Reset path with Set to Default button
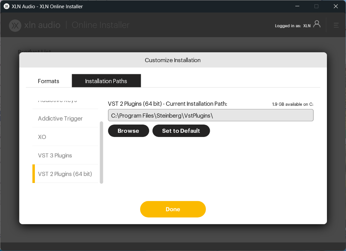 pos(181,131)
